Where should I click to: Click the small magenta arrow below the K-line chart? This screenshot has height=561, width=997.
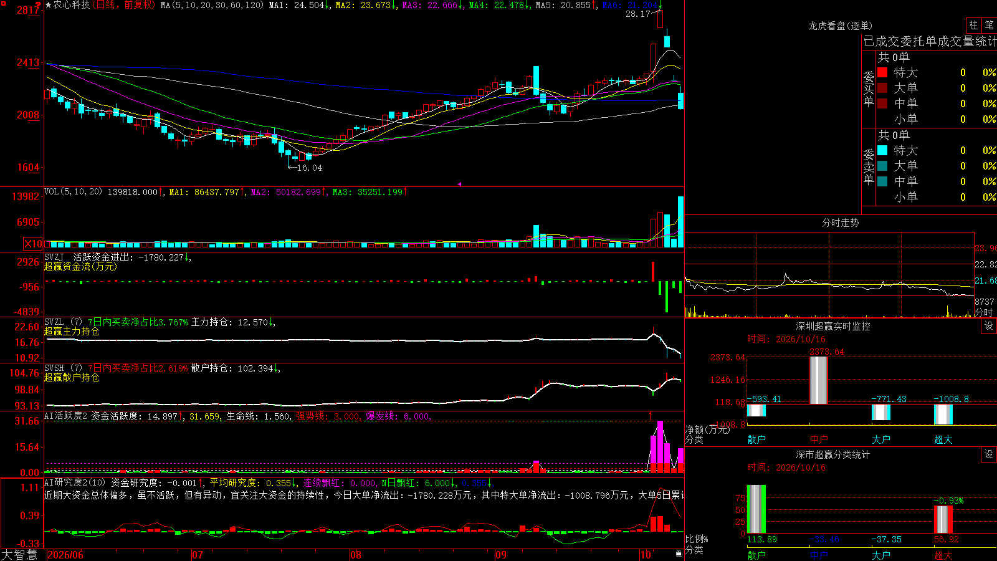point(459,184)
